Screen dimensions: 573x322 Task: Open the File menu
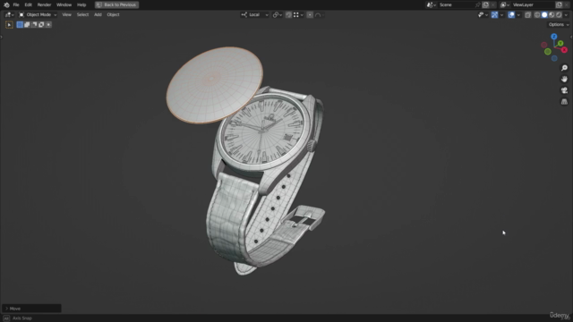pos(16,4)
